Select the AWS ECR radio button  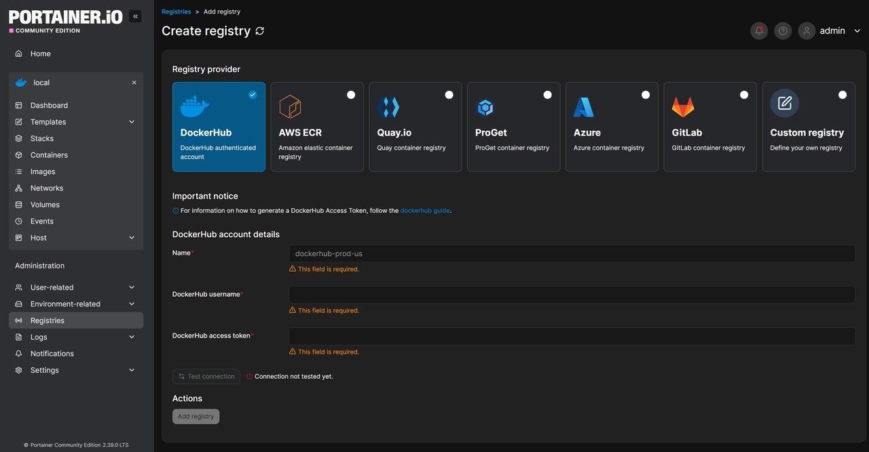351,95
